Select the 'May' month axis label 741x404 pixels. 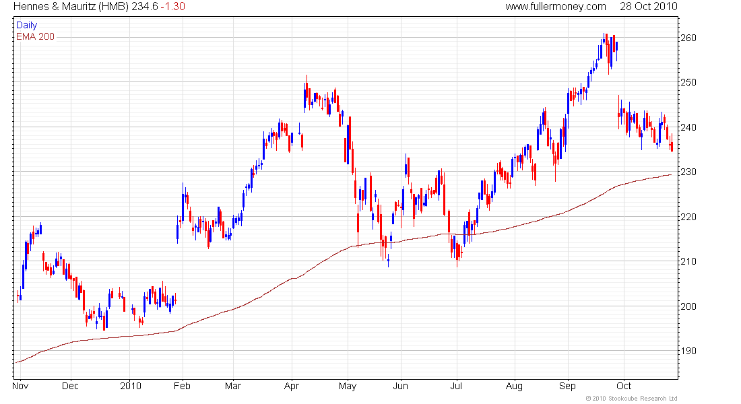point(348,386)
